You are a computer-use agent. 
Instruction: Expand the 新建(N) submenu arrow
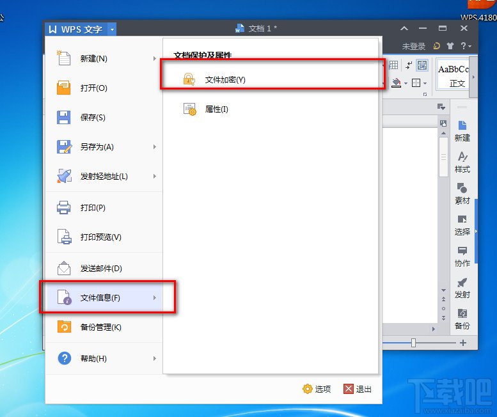[x=155, y=58]
